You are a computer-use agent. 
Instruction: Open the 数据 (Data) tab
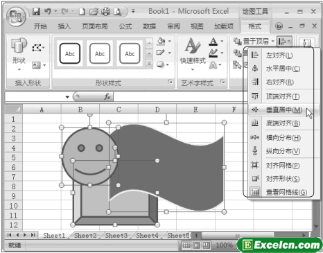tap(149, 26)
